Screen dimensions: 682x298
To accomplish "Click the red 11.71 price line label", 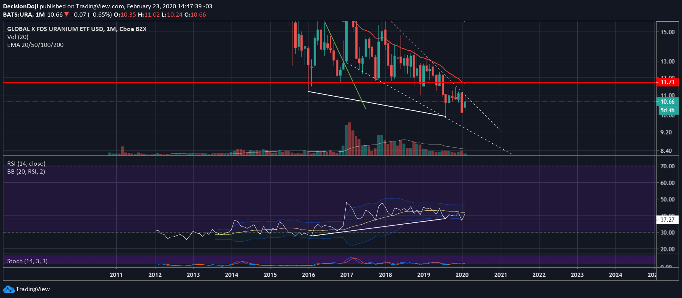I will (668, 82).
